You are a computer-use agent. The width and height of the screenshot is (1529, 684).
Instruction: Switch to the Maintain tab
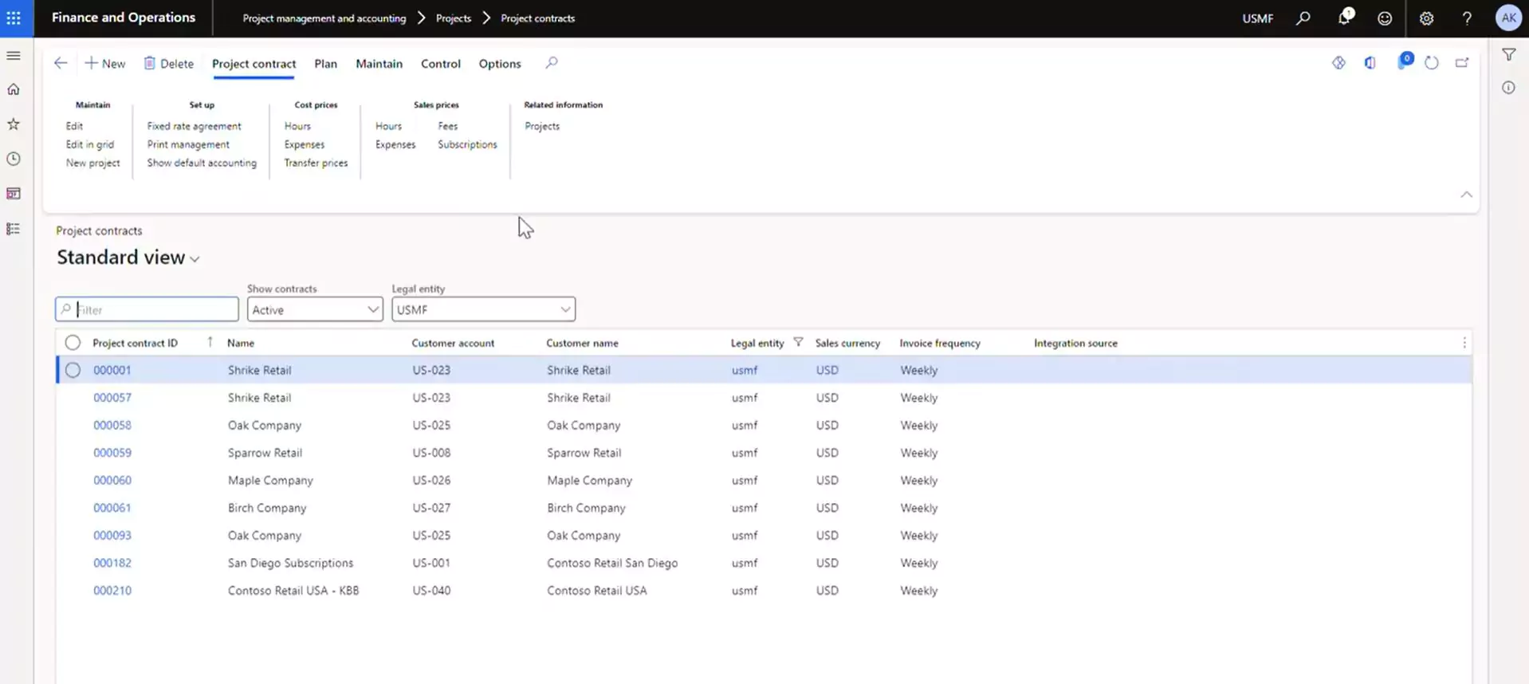pos(379,64)
